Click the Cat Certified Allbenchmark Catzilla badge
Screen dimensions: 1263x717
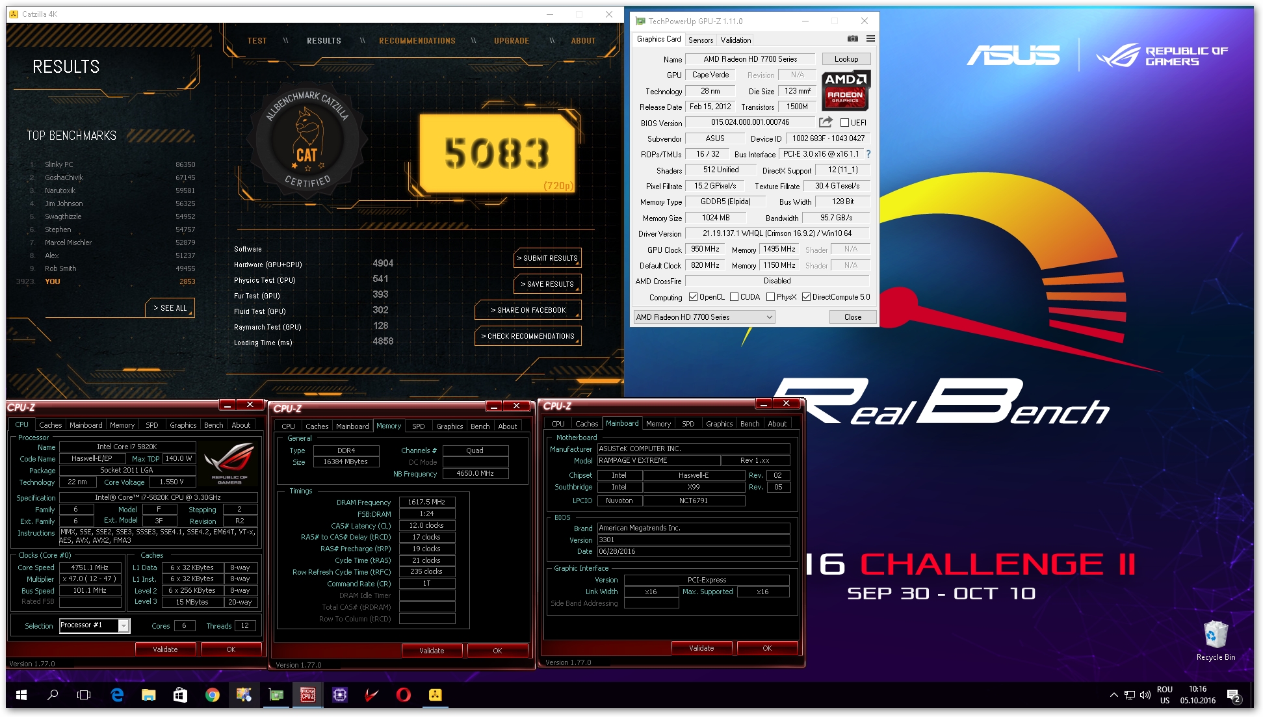[306, 140]
